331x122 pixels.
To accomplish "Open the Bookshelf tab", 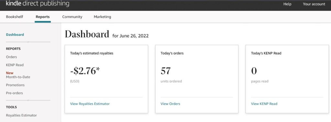I will tap(14, 17).
